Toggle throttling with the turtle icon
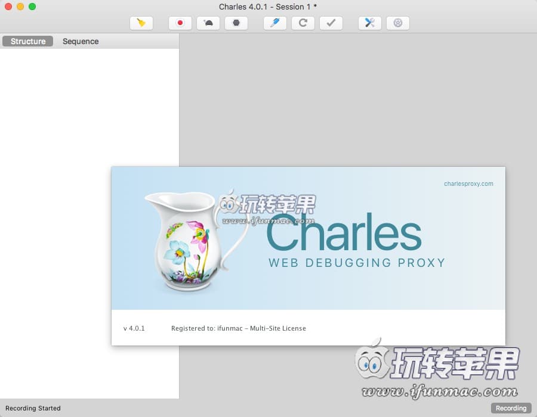Screen dimensions: 537x417 [x=208, y=23]
